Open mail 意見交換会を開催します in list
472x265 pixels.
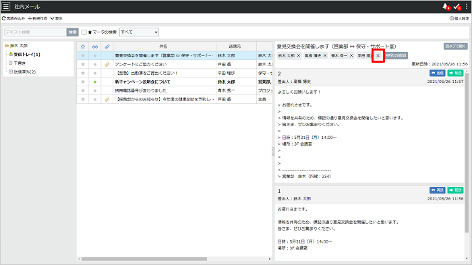click(164, 56)
